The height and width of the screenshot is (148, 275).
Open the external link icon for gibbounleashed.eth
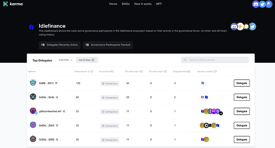pos(64,111)
